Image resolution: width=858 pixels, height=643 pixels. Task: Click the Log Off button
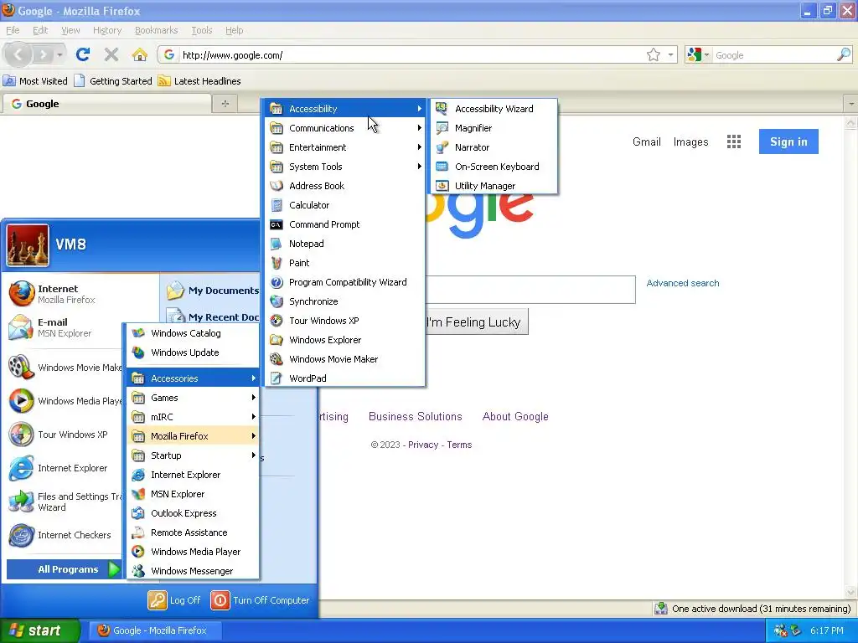(x=174, y=600)
